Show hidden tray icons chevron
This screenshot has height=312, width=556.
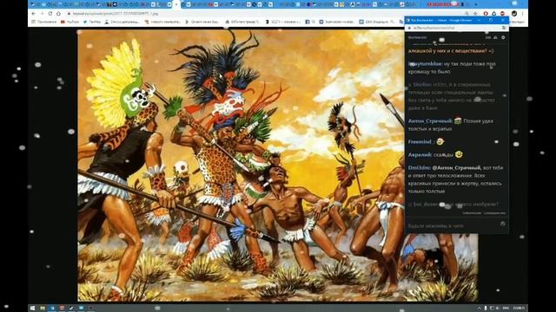(x=480, y=309)
